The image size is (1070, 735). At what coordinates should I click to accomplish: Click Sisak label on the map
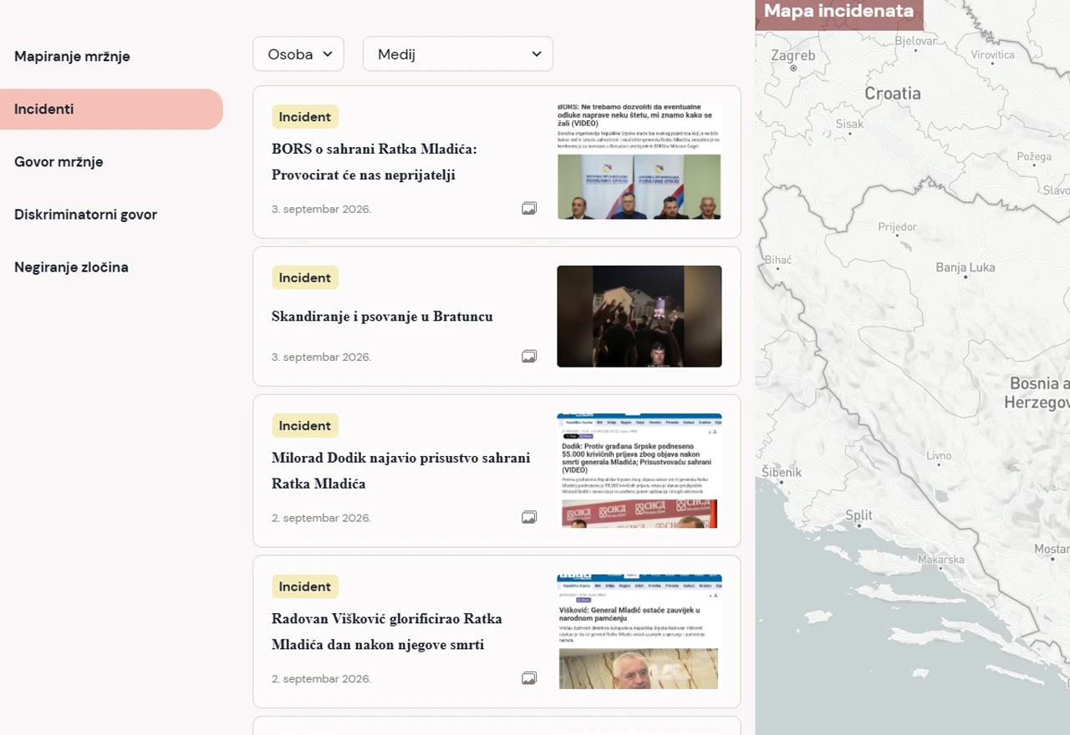849,124
